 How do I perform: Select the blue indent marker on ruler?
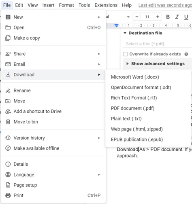[116, 25]
